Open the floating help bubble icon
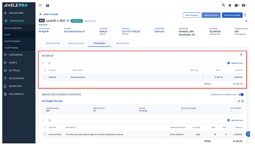The height and width of the screenshot is (146, 255). click(248, 134)
